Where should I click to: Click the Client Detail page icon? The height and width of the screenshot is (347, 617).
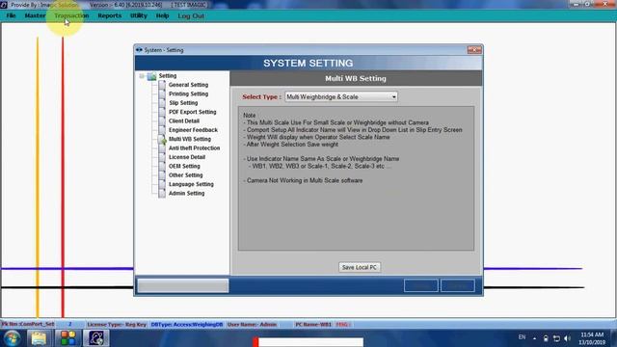[162, 121]
